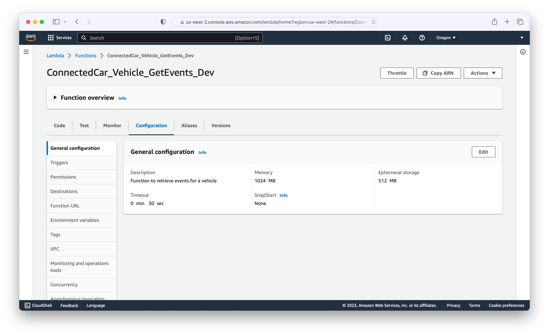Edit the General configuration

pyautogui.click(x=483, y=152)
